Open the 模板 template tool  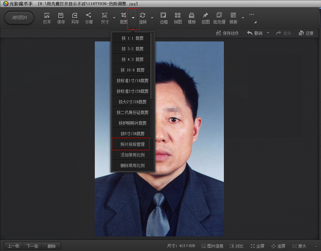(x=192, y=18)
